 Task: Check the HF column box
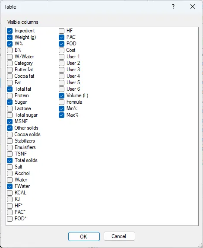(x=61, y=31)
